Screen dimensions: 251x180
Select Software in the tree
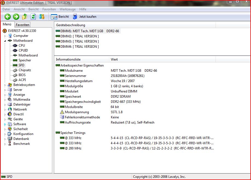pyautogui.click(x=20, y=124)
